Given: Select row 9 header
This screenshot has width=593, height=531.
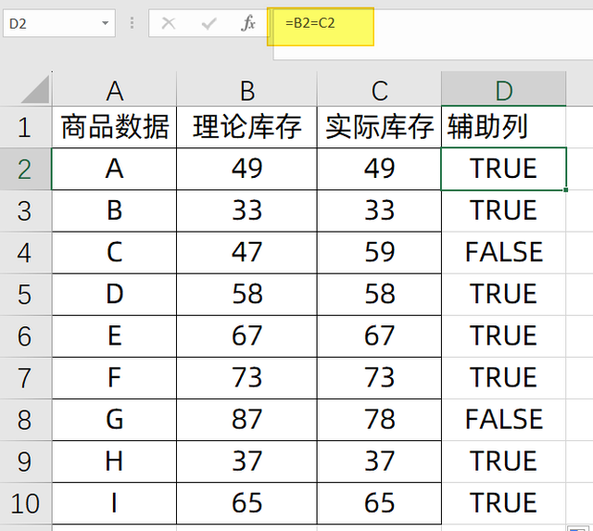Looking at the screenshot, I should 25,461.
